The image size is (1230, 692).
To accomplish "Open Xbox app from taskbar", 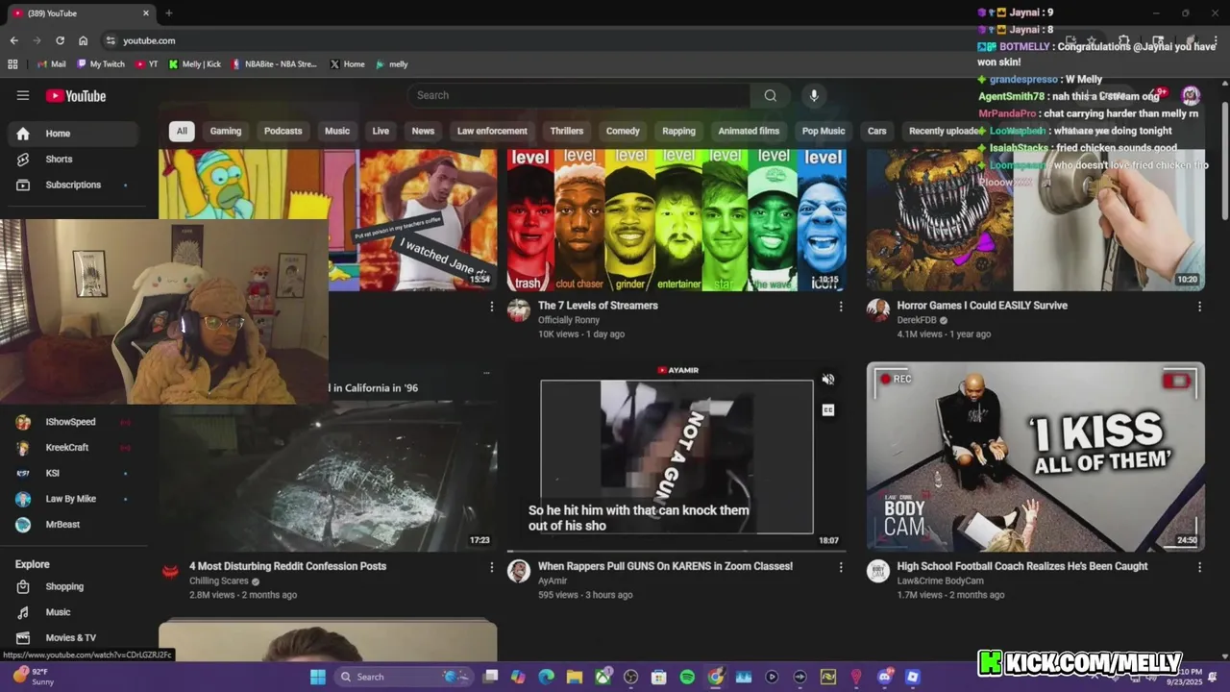I will pos(603,677).
